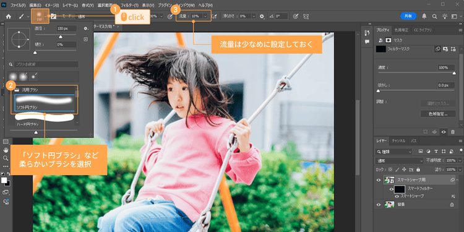Switch to the 色調補正 tab
Image resolution: width=464 pixels, height=232 pixels.
click(402, 30)
